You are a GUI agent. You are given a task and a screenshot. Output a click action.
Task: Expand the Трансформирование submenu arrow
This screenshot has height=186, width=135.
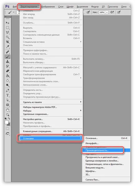(x=81, y=78)
